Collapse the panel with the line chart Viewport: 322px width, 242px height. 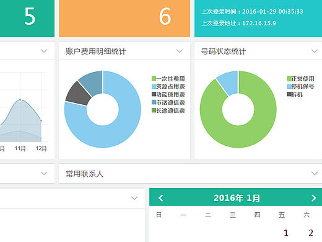[x=44, y=51]
